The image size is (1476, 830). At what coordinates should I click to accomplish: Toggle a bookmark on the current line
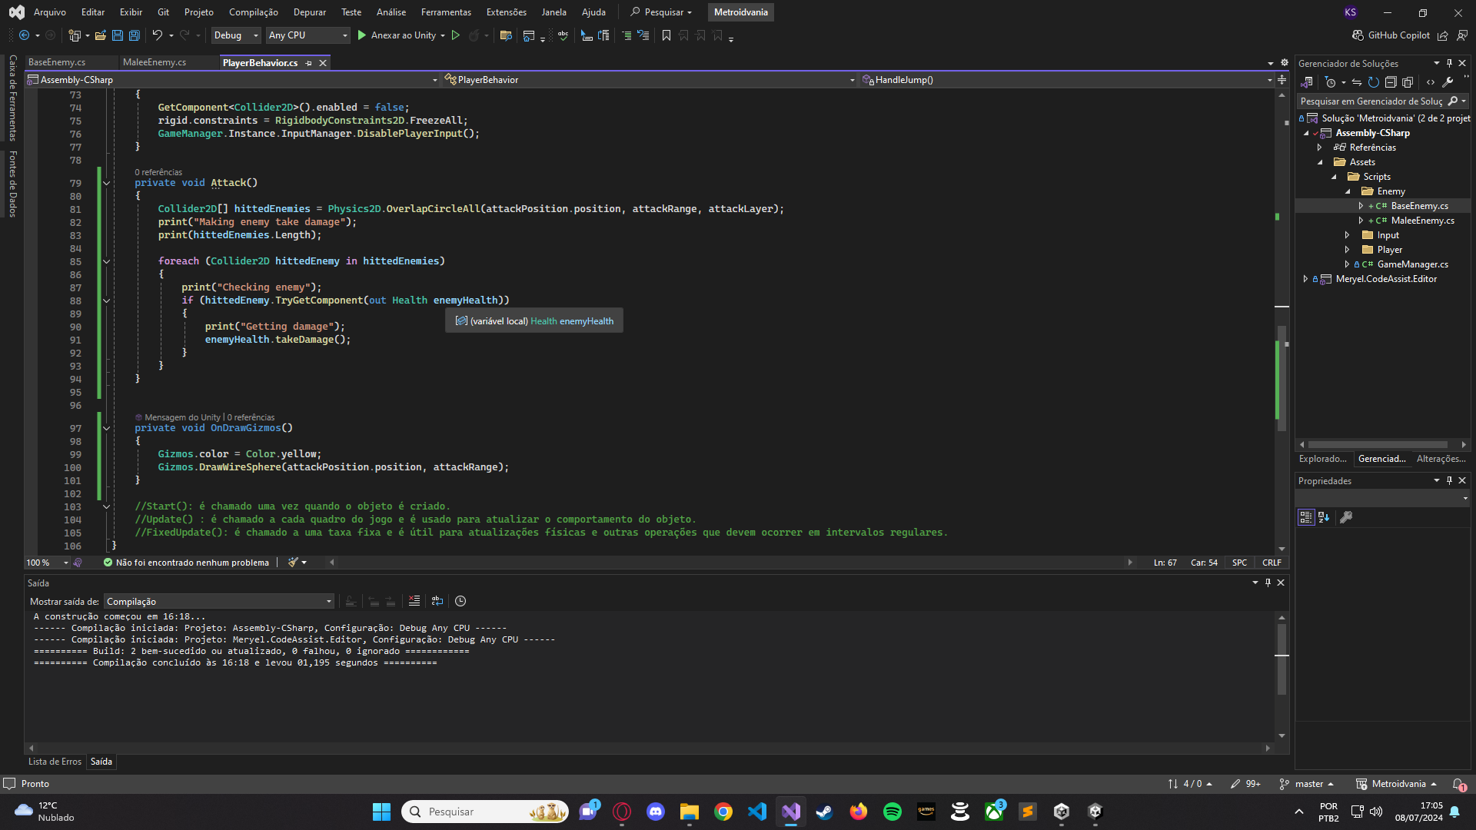(667, 35)
